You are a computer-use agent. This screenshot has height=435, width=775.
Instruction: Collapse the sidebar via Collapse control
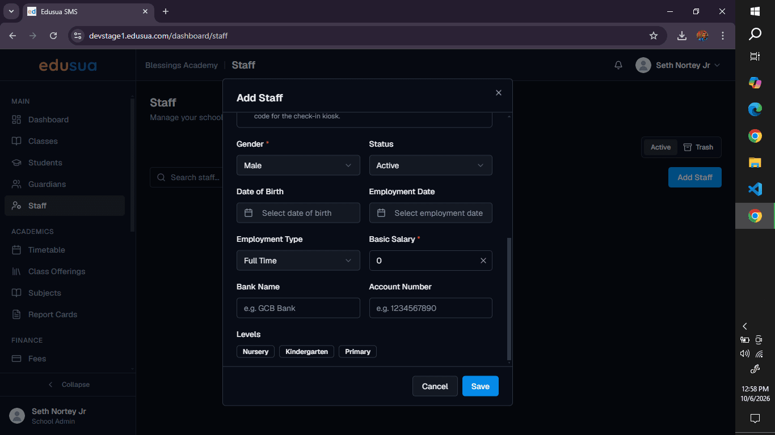coord(68,385)
